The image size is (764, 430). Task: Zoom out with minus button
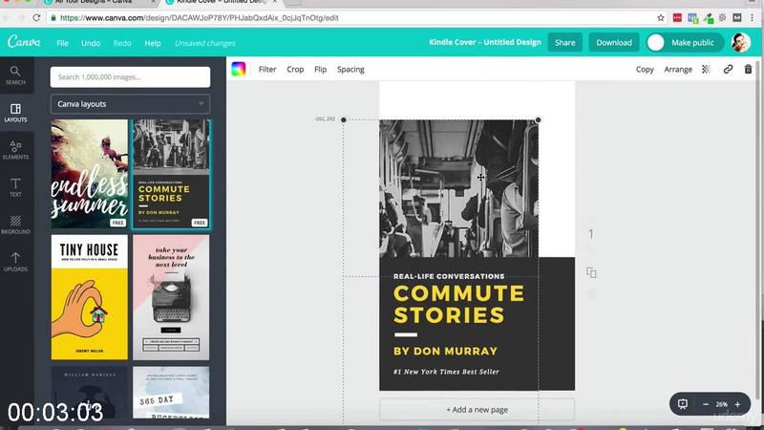705,404
